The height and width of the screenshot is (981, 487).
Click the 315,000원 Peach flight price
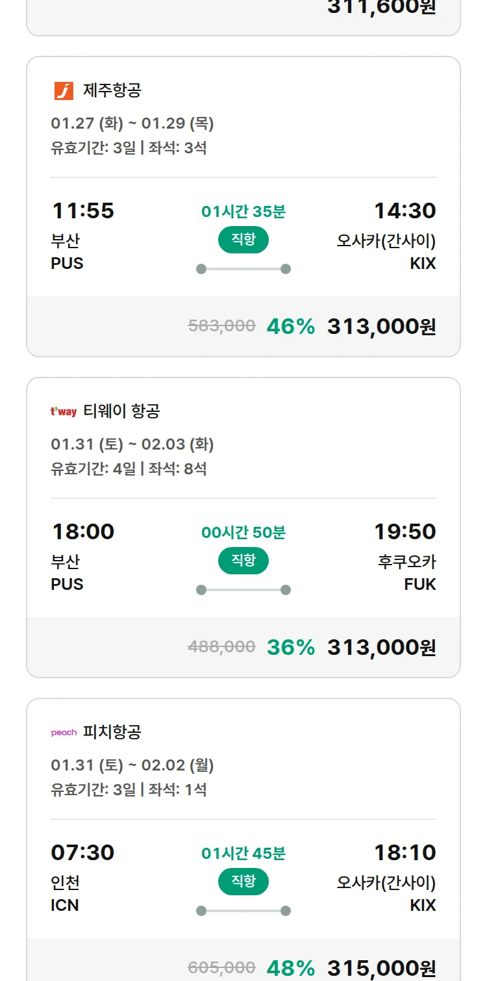point(381,968)
